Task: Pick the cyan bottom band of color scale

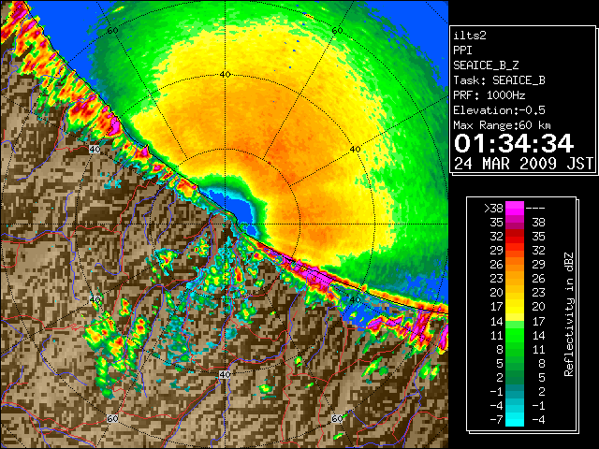Action: click(x=515, y=419)
